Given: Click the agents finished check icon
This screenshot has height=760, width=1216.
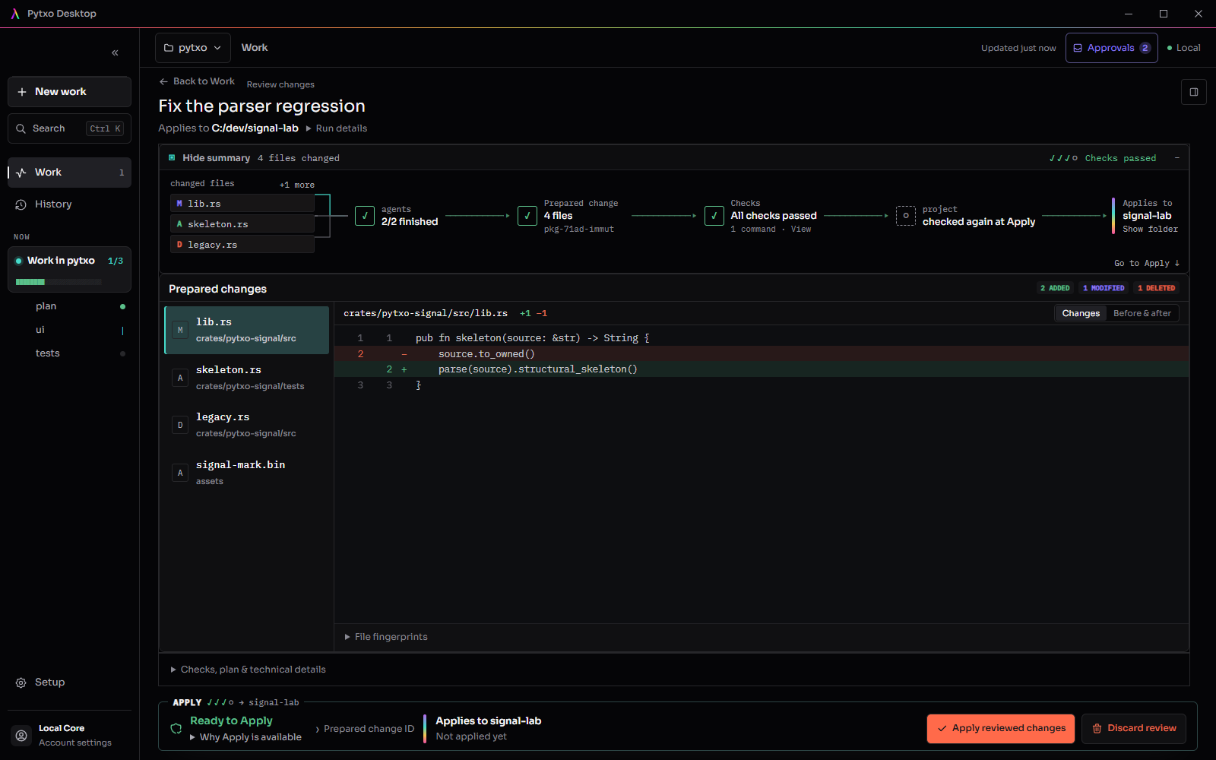Looking at the screenshot, I should click(365, 216).
